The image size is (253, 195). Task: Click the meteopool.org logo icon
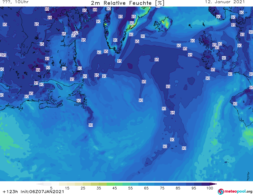[221, 192]
